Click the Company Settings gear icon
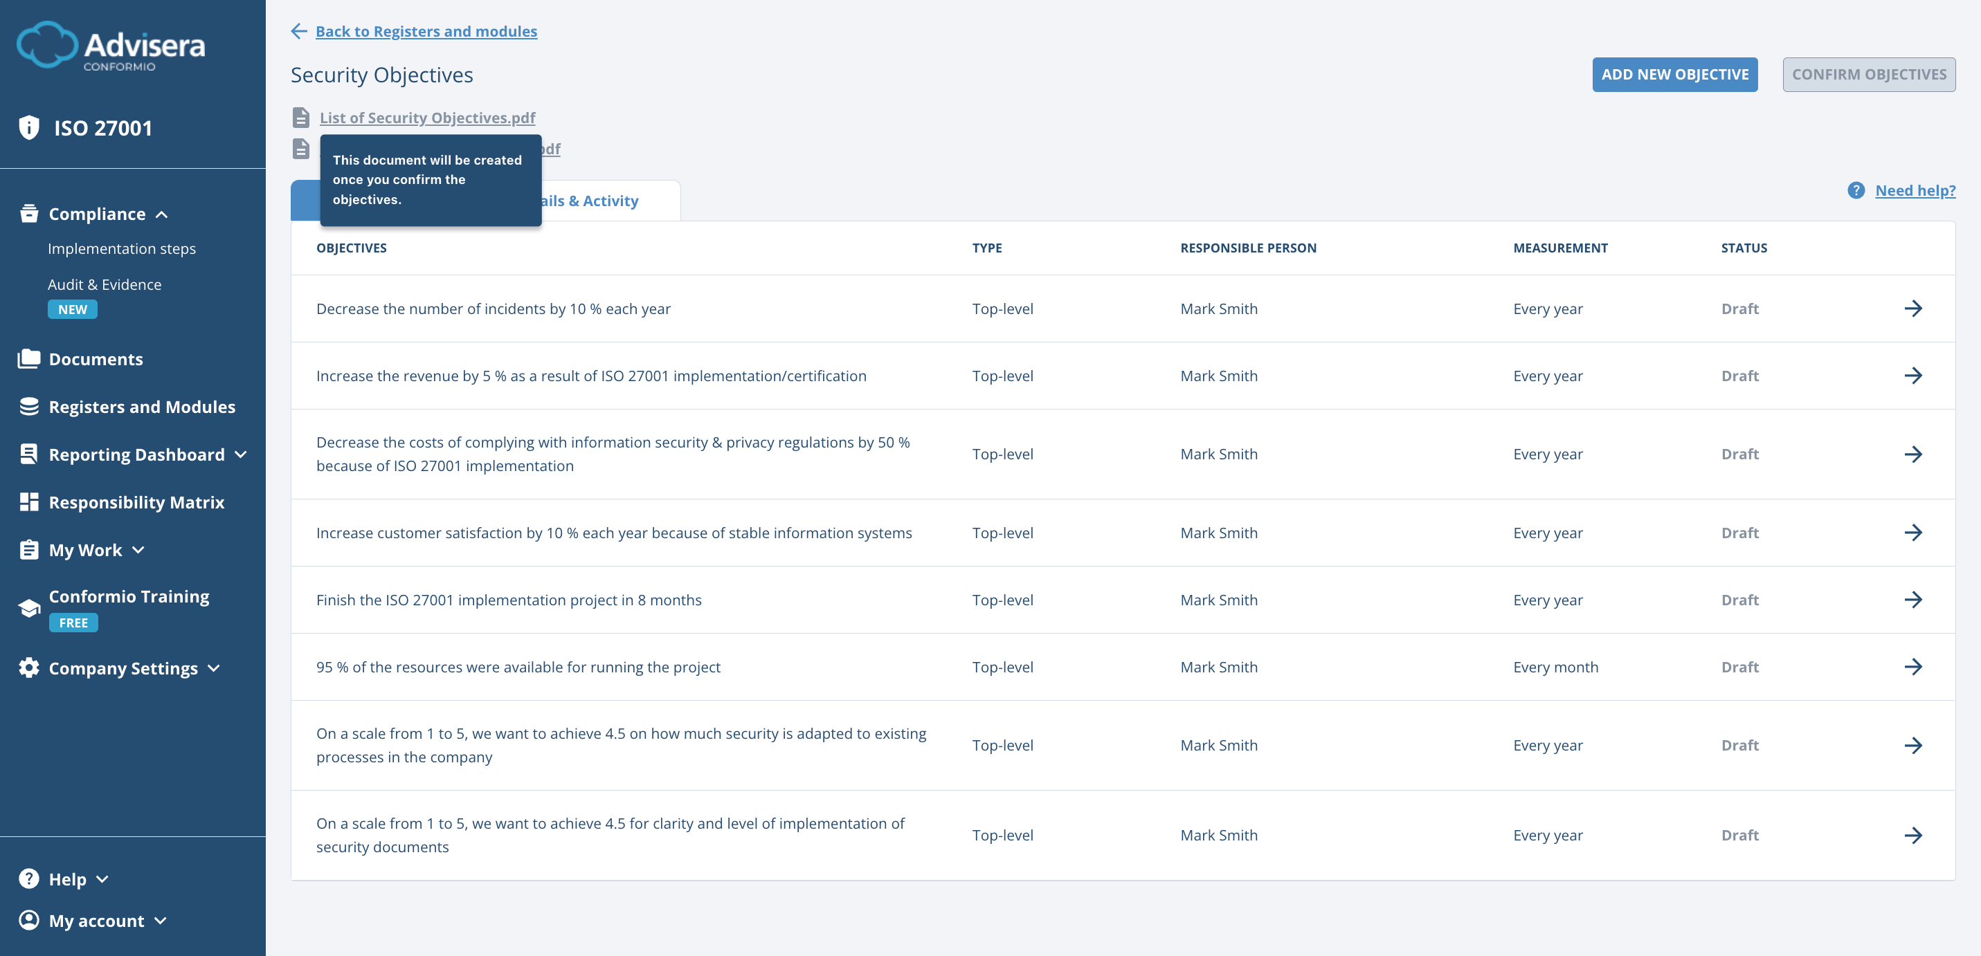The image size is (1981, 956). [x=28, y=668]
